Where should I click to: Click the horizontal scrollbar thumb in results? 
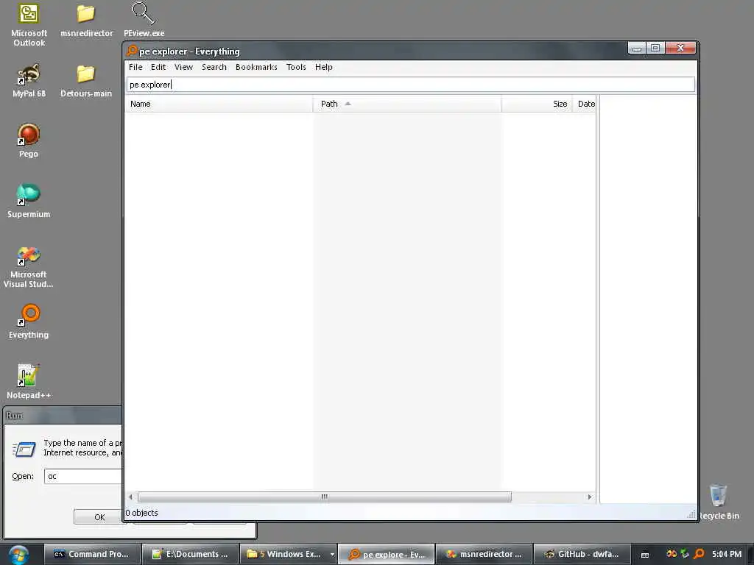click(325, 497)
